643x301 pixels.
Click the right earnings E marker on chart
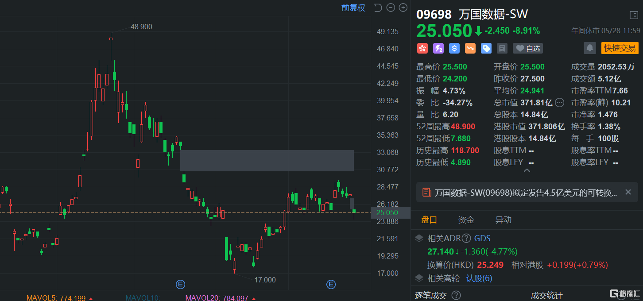click(330, 284)
